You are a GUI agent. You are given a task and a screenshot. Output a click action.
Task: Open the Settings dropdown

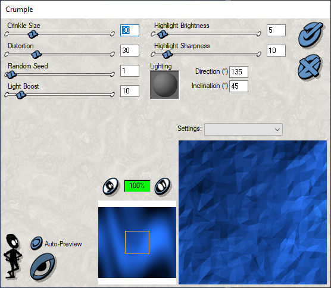tap(243, 129)
